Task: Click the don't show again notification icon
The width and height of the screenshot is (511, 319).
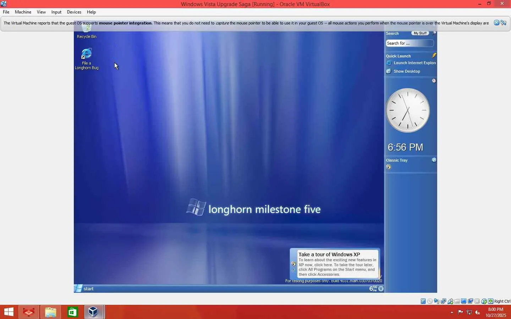Action: pyautogui.click(x=503, y=23)
